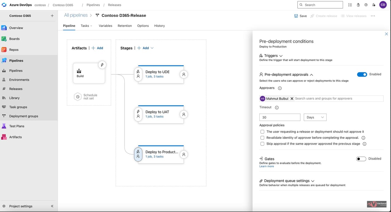
Task: Open the work items list icon in header
Action: (x=350, y=5)
